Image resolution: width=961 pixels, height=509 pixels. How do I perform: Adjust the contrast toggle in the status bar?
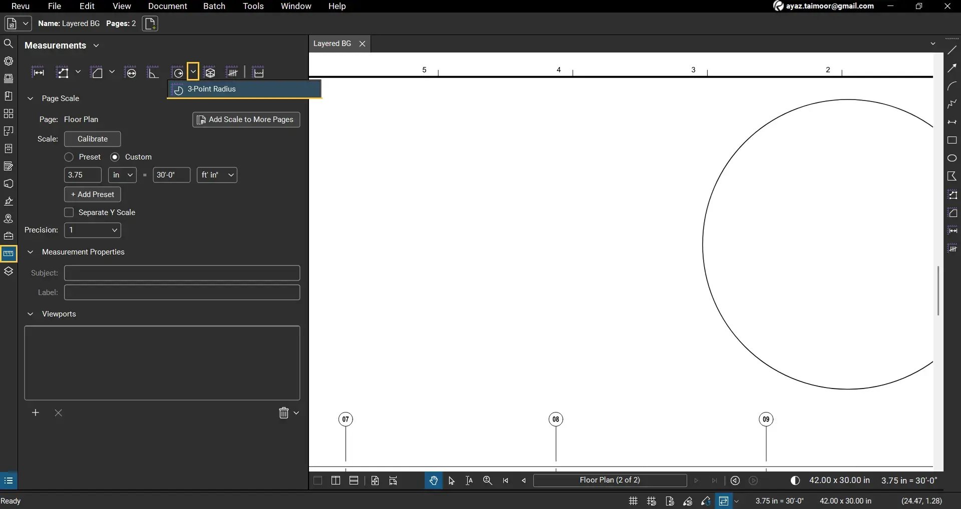pyautogui.click(x=795, y=480)
